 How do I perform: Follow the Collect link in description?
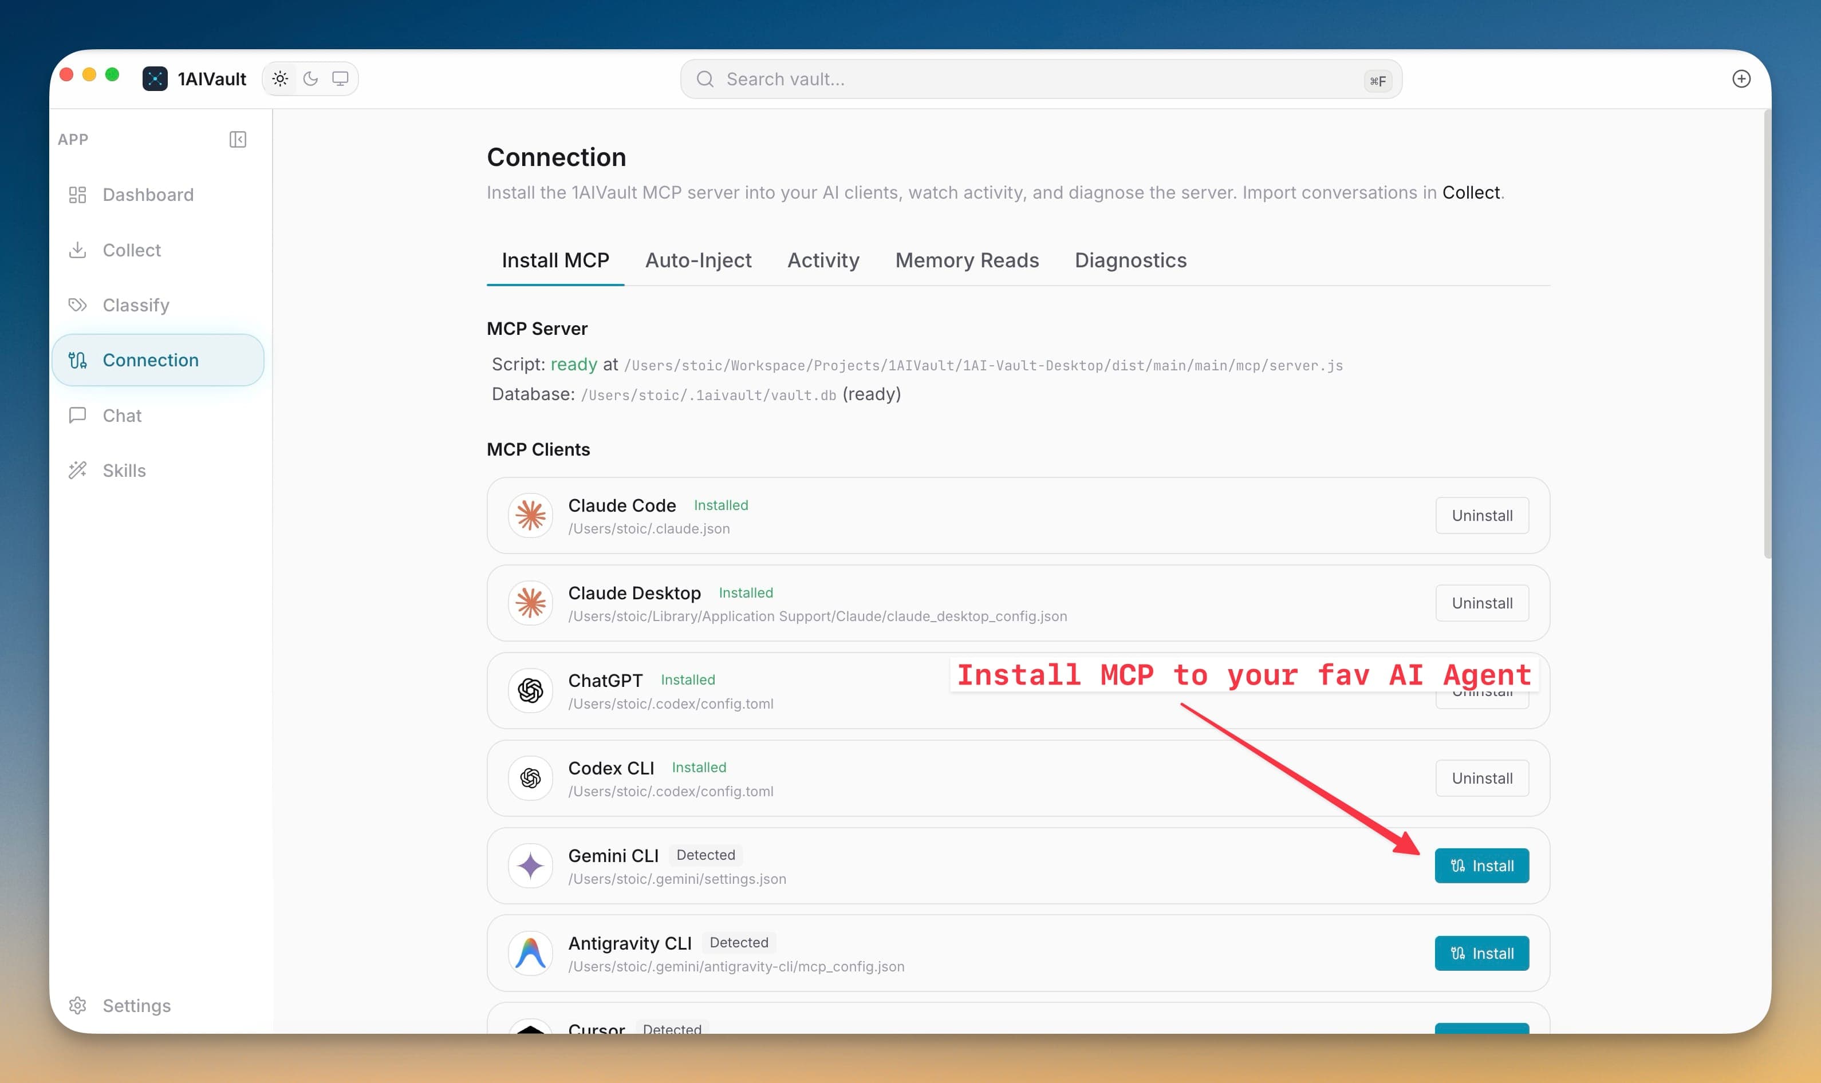tap(1470, 192)
